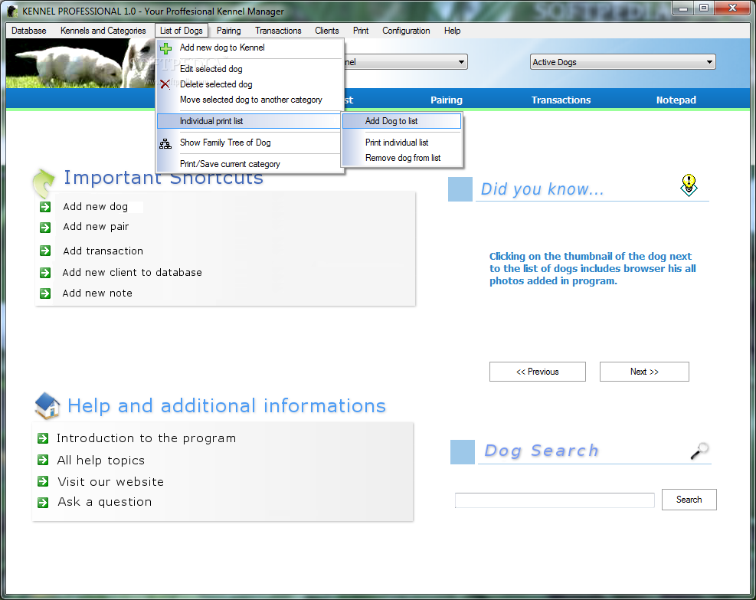Click the magnifying glass Dog Search icon

tap(699, 451)
